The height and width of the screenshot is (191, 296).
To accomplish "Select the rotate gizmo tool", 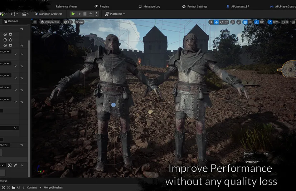I will [x=222, y=22].
